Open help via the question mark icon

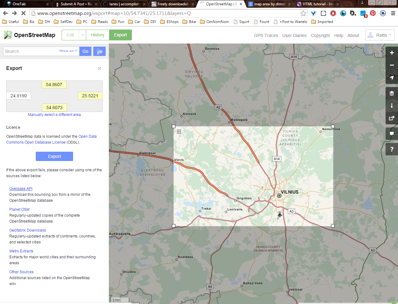[x=391, y=149]
